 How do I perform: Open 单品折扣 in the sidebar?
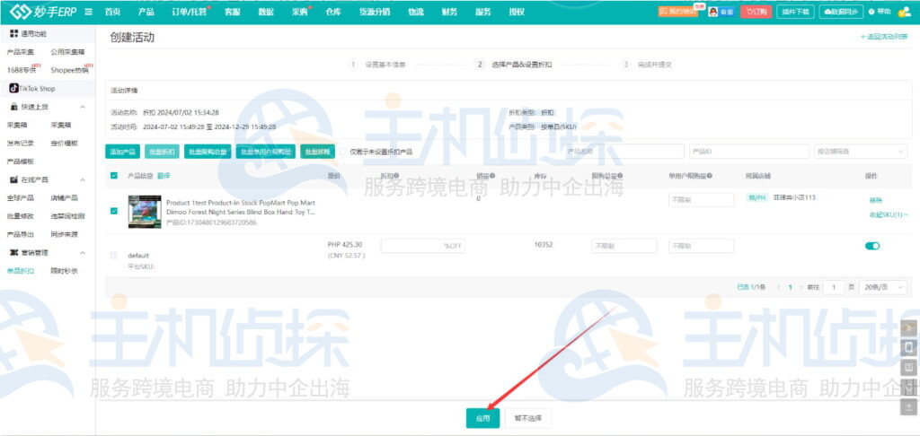click(21, 271)
